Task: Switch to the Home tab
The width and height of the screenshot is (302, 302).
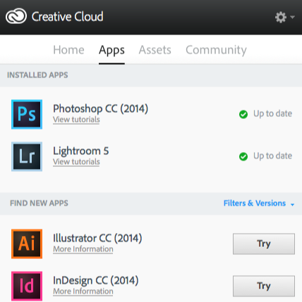Action: [x=68, y=50]
